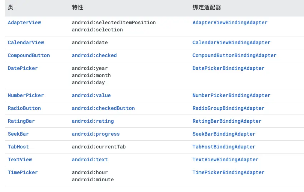
Task: Open the android:value attribute link
Action: coord(91,95)
